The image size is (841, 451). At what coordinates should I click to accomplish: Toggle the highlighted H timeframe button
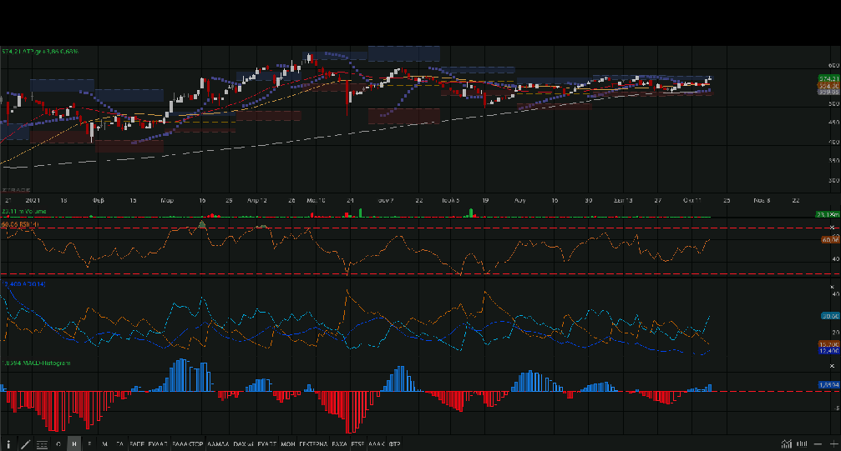74,444
